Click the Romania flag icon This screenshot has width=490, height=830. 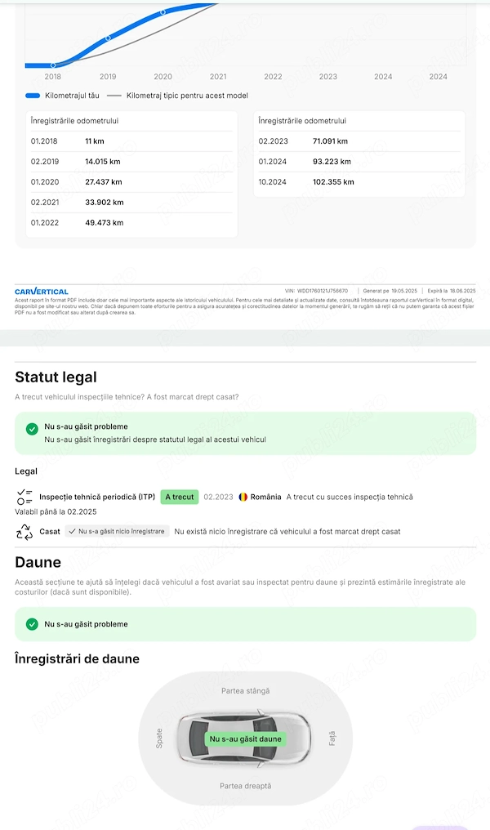point(243,497)
